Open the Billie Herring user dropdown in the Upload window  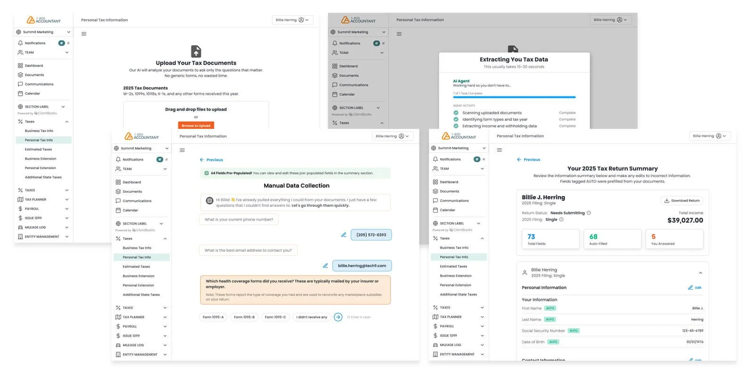[x=292, y=20]
